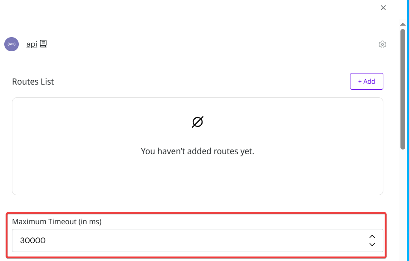Click the blue strip on the right edge
Viewport: 409px width, 261px height.
pos(407,128)
